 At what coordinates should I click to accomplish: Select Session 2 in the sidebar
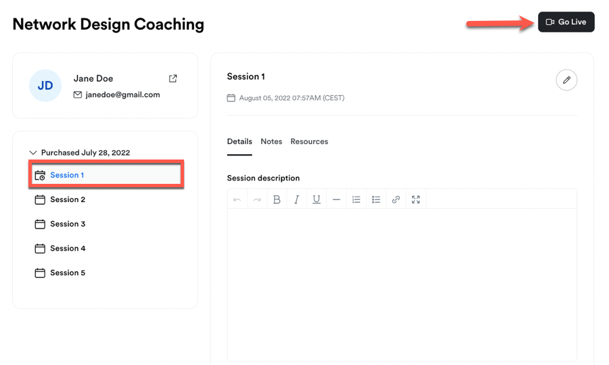[x=67, y=200]
